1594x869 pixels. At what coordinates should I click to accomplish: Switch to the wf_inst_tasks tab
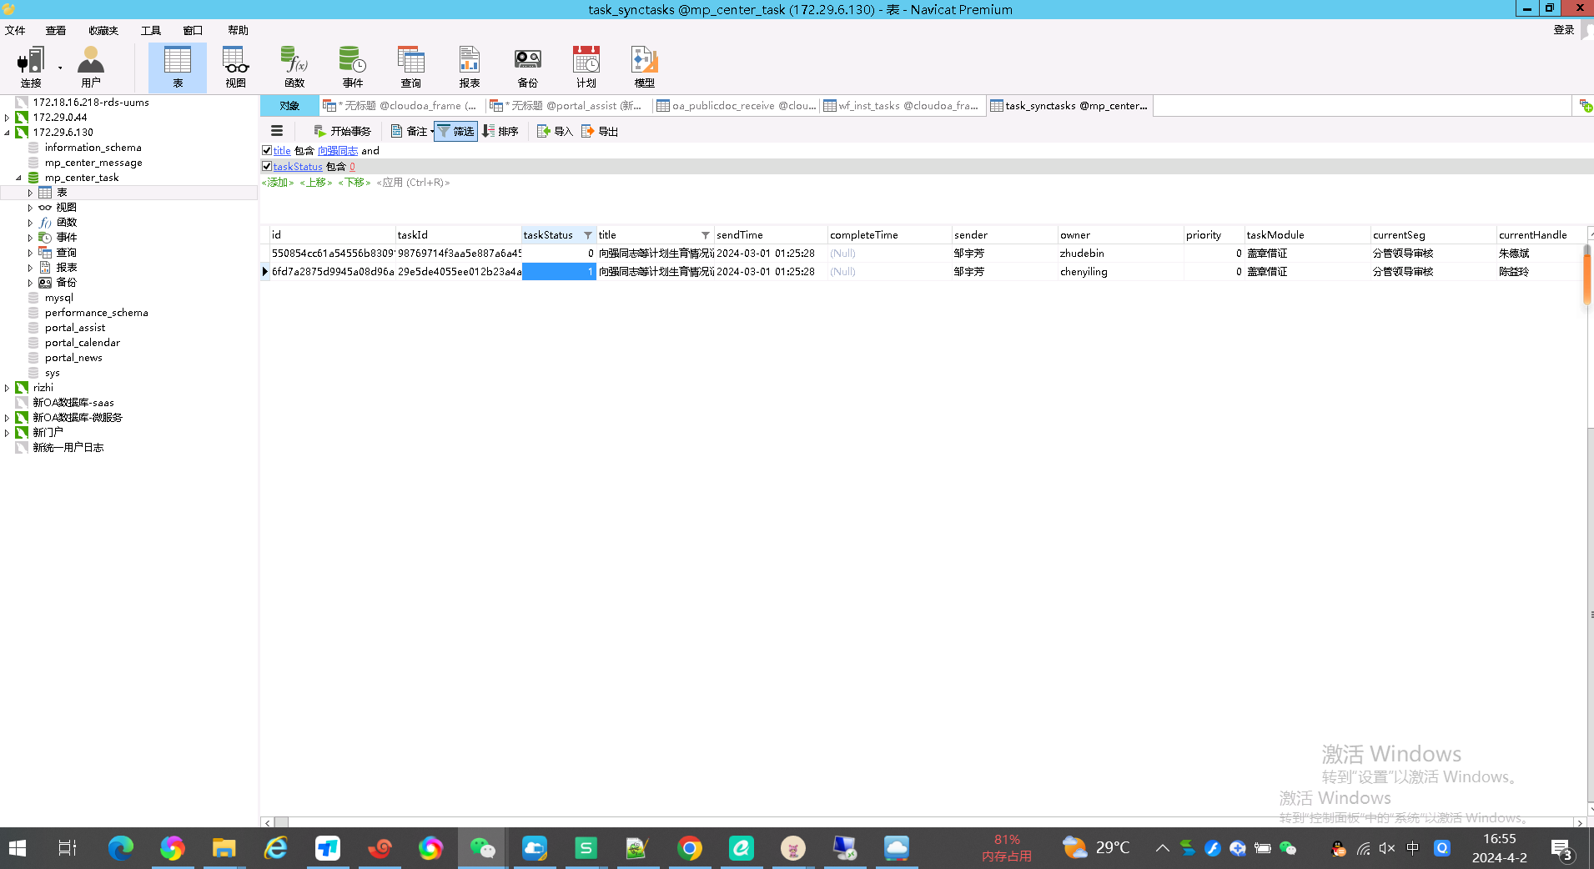[x=902, y=106]
